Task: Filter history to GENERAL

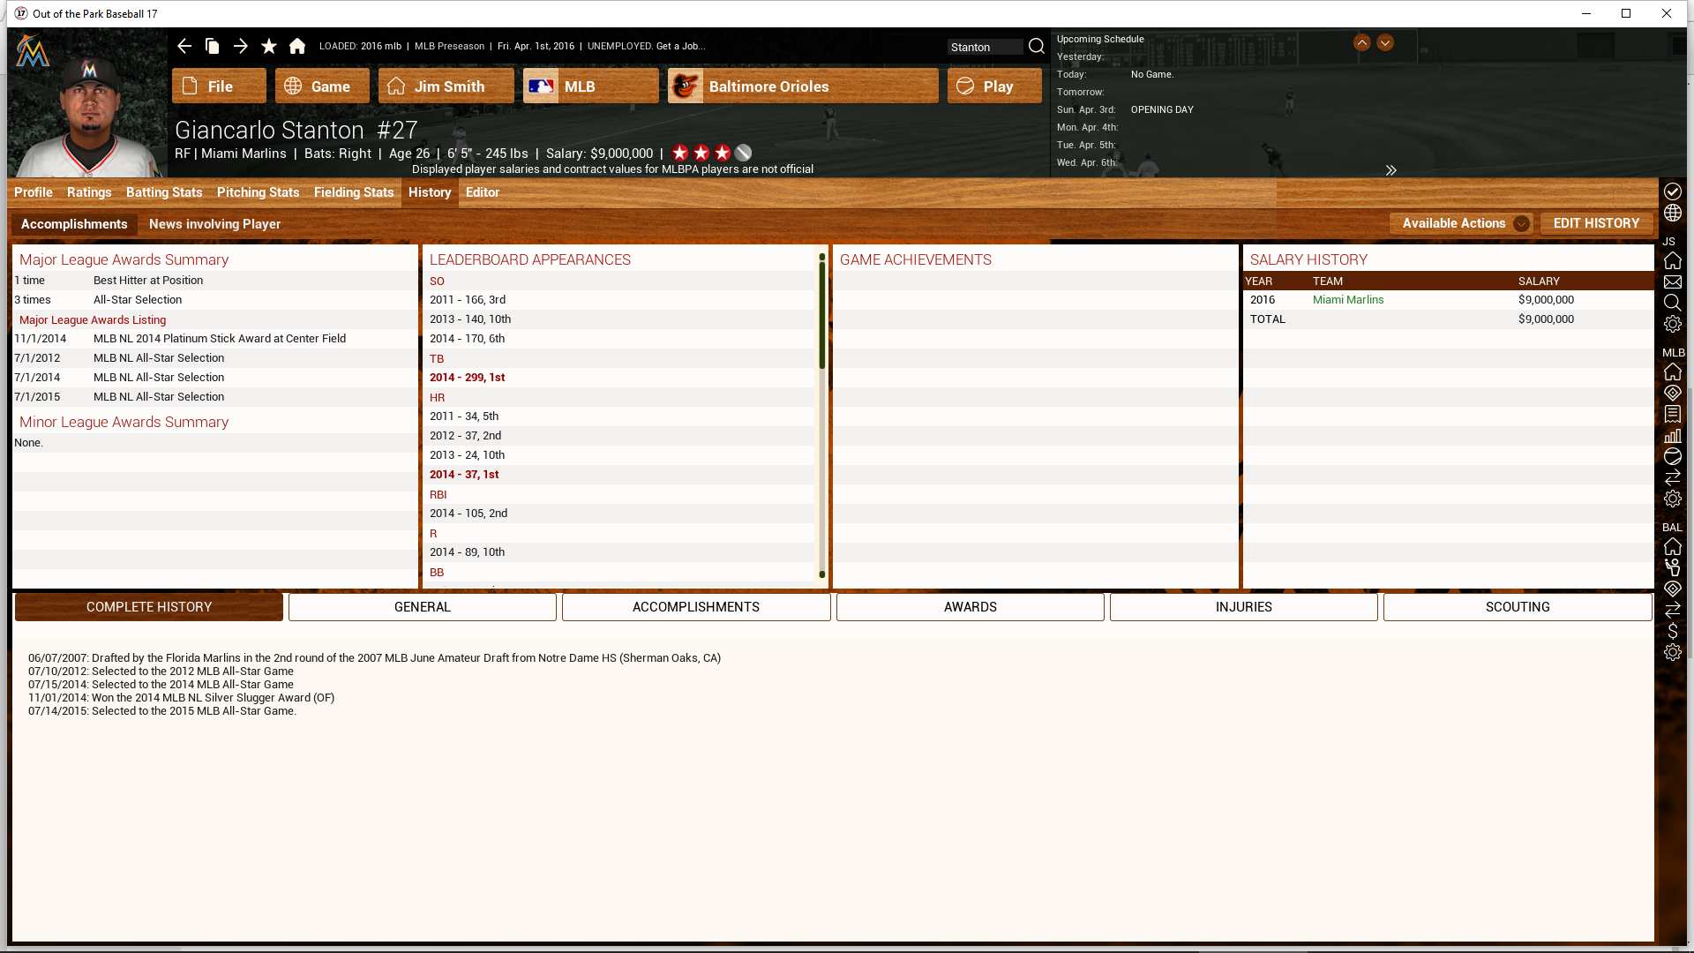Action: click(x=423, y=607)
